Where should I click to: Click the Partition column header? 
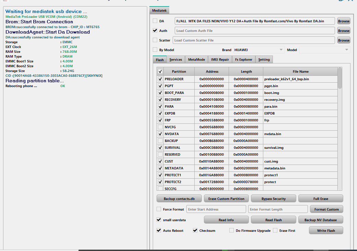coord(179,71)
